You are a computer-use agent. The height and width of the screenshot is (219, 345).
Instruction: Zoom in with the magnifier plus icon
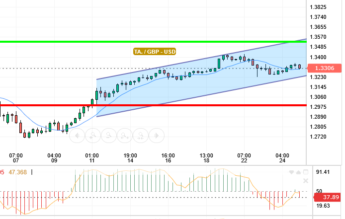point(93,136)
